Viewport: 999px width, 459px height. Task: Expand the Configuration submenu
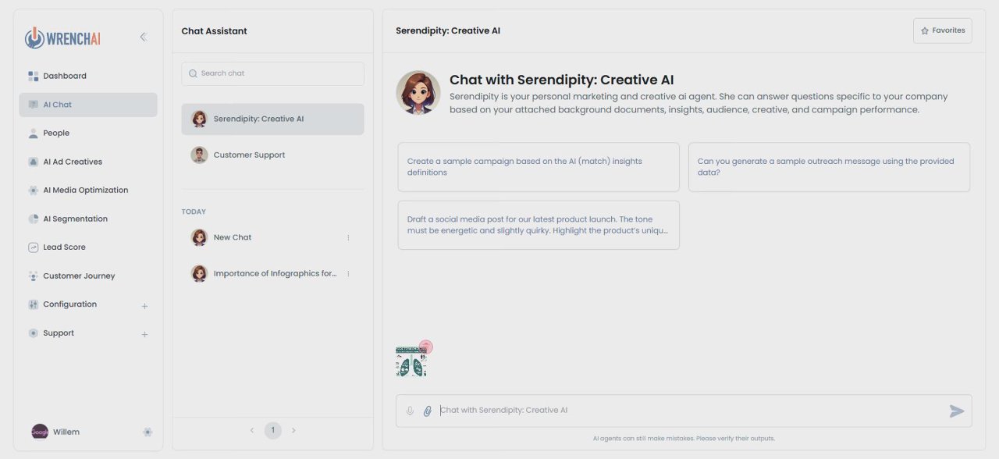point(144,306)
